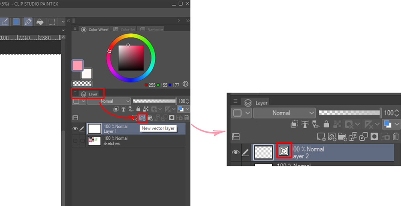The width and height of the screenshot is (401, 206).
Task: Select the pink main color swatch
Action: (x=78, y=65)
